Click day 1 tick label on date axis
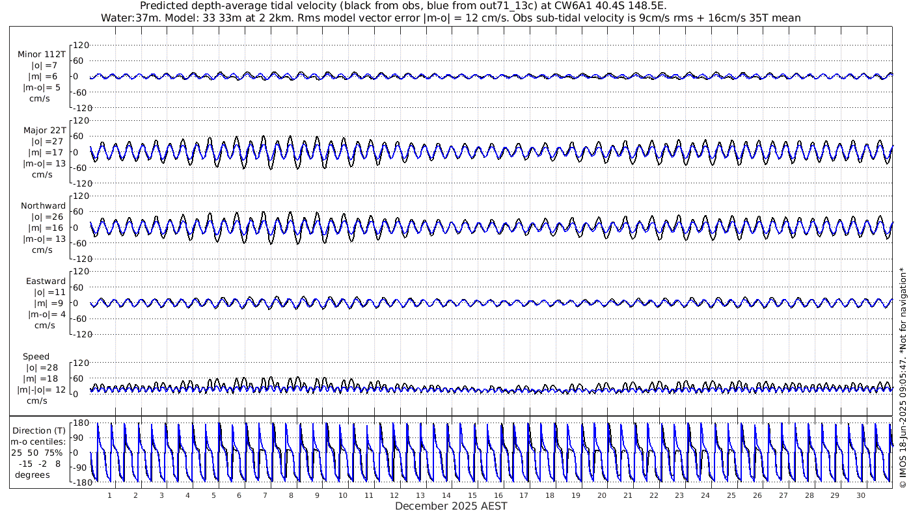 [x=109, y=495]
